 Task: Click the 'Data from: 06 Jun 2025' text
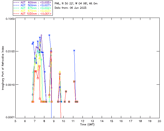click(x=71, y=8)
